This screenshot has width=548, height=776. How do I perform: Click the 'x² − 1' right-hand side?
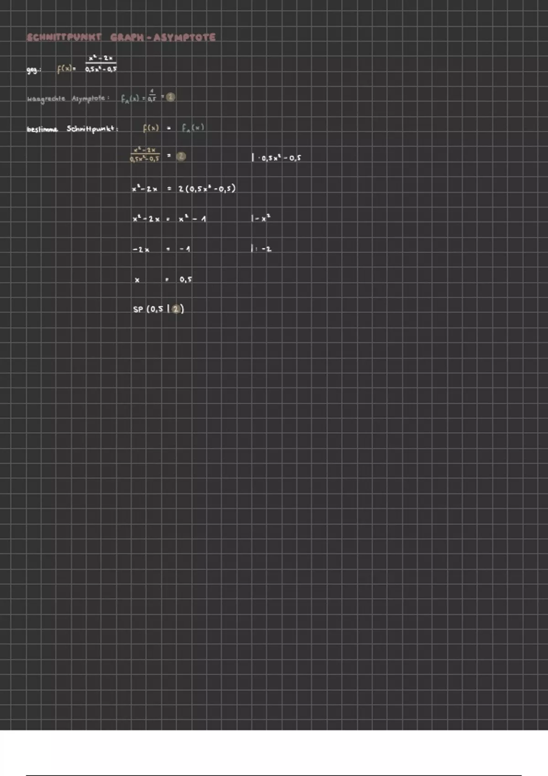192,219
